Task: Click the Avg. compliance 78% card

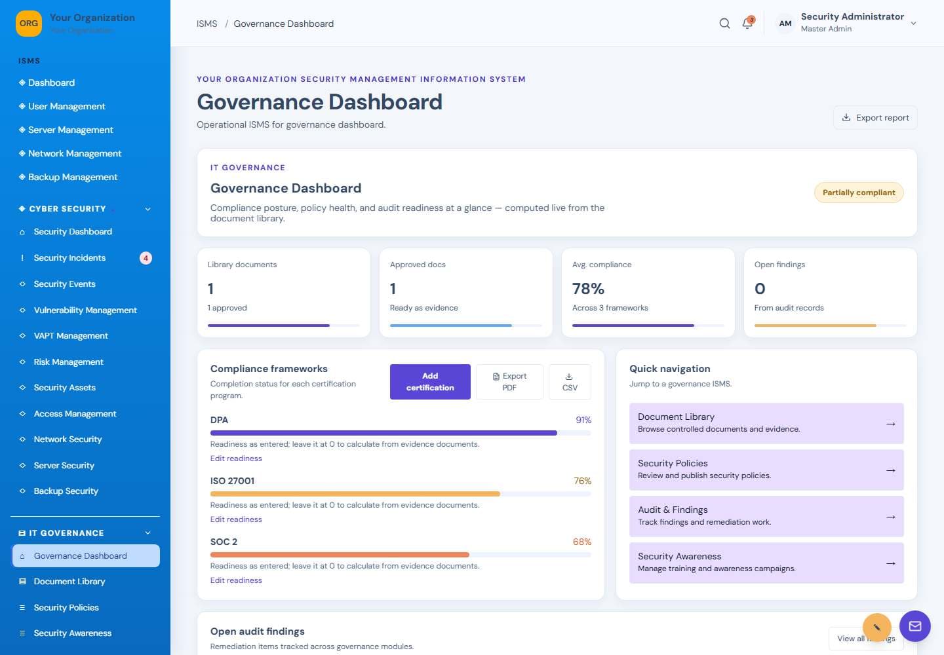Action: [x=648, y=293]
